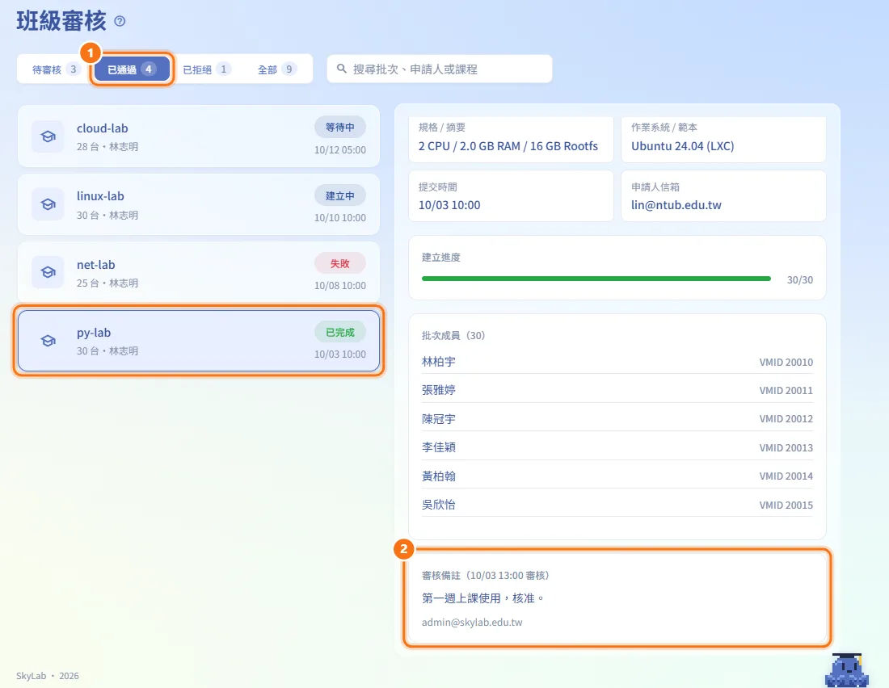Focus the 搜尋批次、申請人或課程 search field
This screenshot has width=889, height=688.
click(440, 69)
